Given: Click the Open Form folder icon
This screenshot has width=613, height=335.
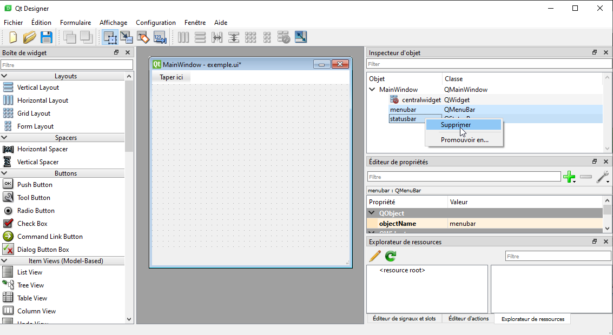Looking at the screenshot, I should (29, 37).
